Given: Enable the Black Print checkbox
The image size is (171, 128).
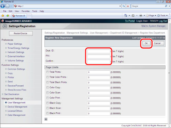Looking at the screenshot, I should pos(48,113).
